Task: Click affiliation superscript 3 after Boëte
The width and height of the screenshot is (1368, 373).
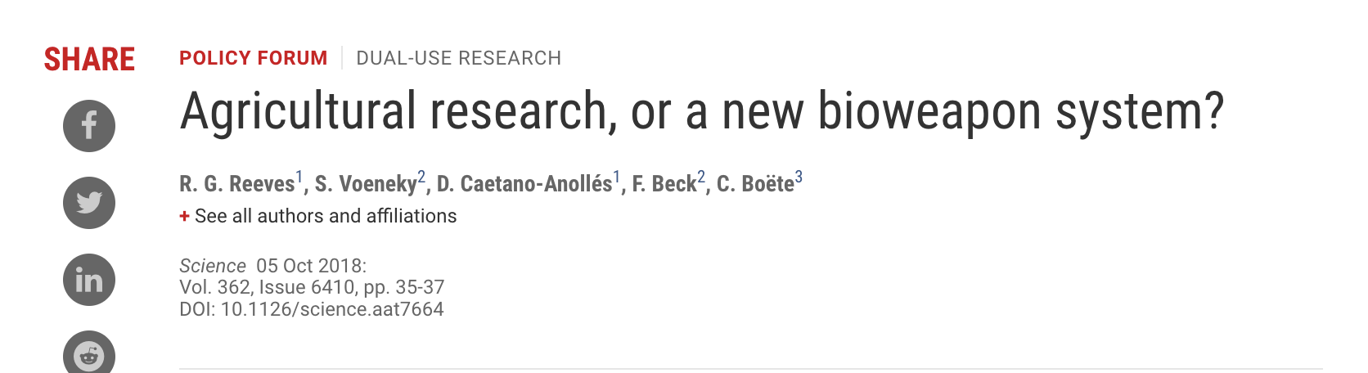Action: tap(799, 177)
